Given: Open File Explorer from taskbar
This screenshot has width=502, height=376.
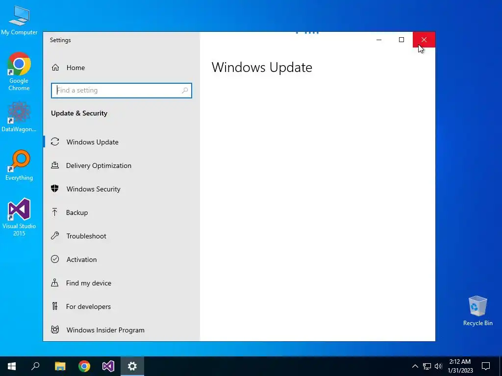Looking at the screenshot, I should [x=60, y=366].
